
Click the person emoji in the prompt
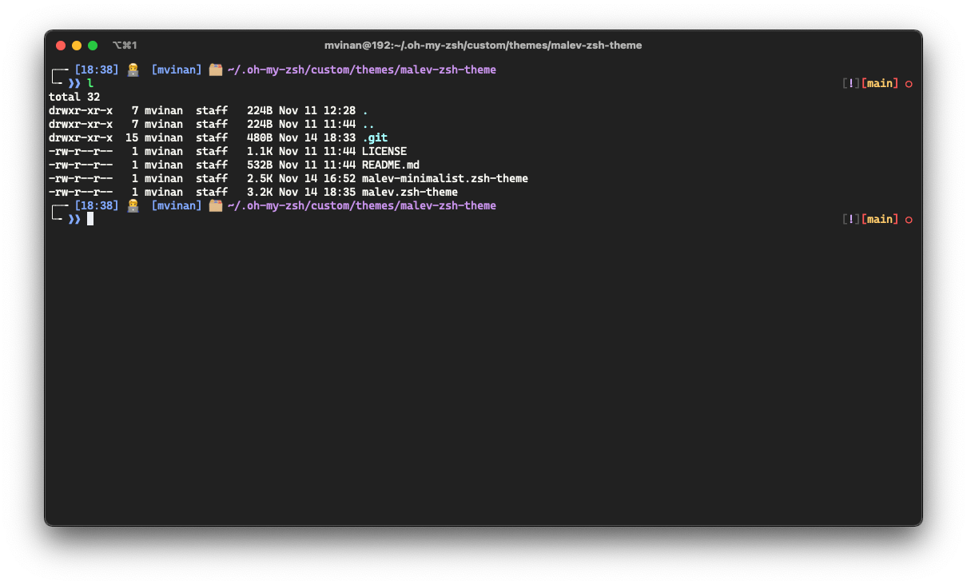point(132,70)
